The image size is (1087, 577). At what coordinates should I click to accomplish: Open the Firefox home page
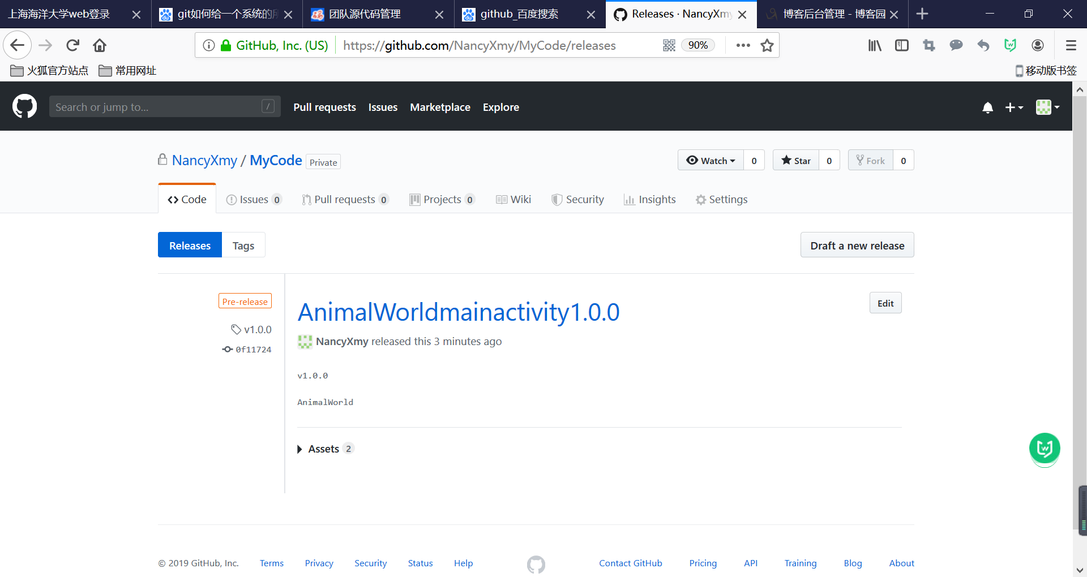click(x=100, y=45)
